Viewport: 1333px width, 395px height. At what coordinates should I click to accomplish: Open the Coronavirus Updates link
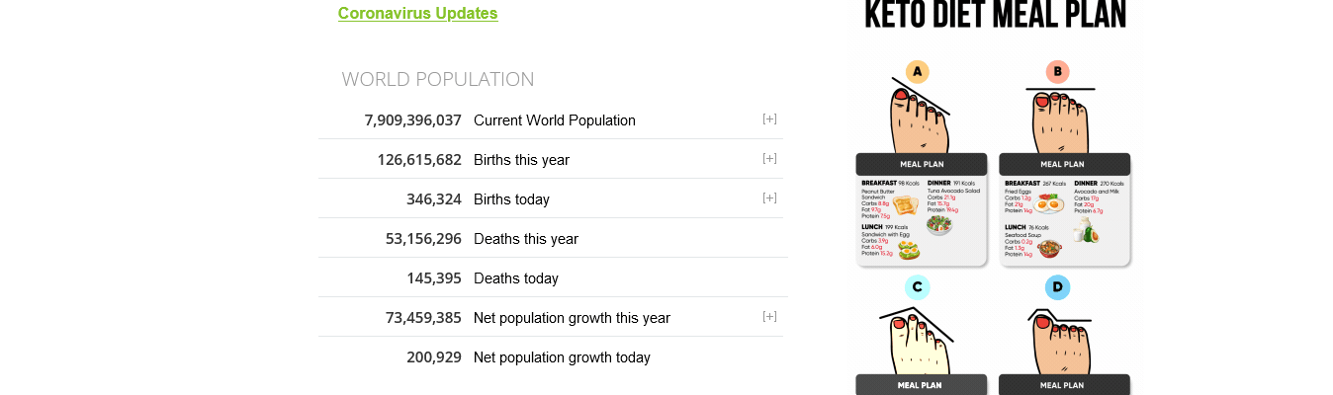[x=417, y=13]
